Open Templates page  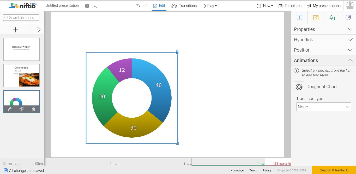tap(290, 6)
